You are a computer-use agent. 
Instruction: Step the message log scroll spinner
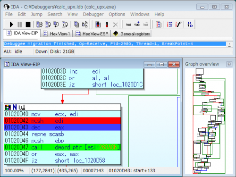[229, 45]
